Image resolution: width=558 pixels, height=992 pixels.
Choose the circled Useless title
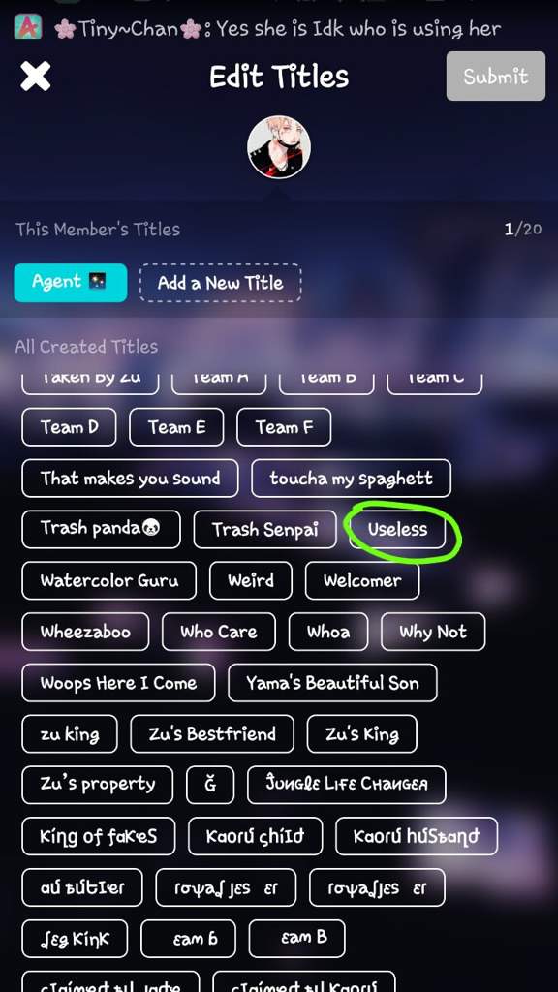pos(397,530)
